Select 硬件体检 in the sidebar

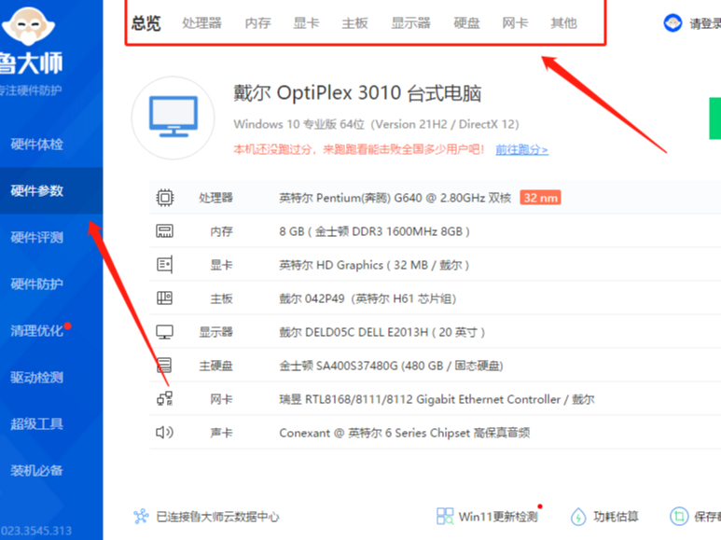36,145
